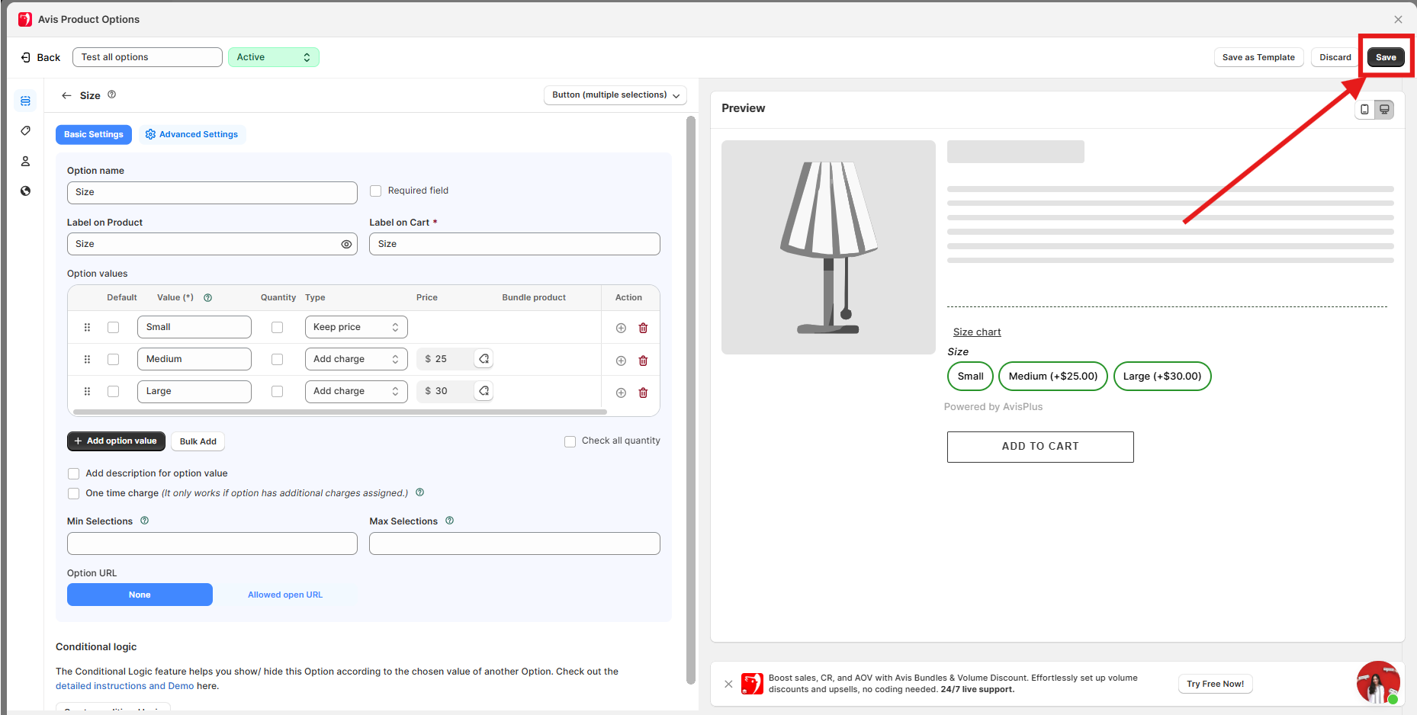
Task: Switch preview to desktop view
Action: [x=1384, y=110]
